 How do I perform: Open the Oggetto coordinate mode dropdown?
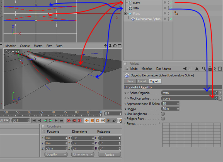[56, 154]
